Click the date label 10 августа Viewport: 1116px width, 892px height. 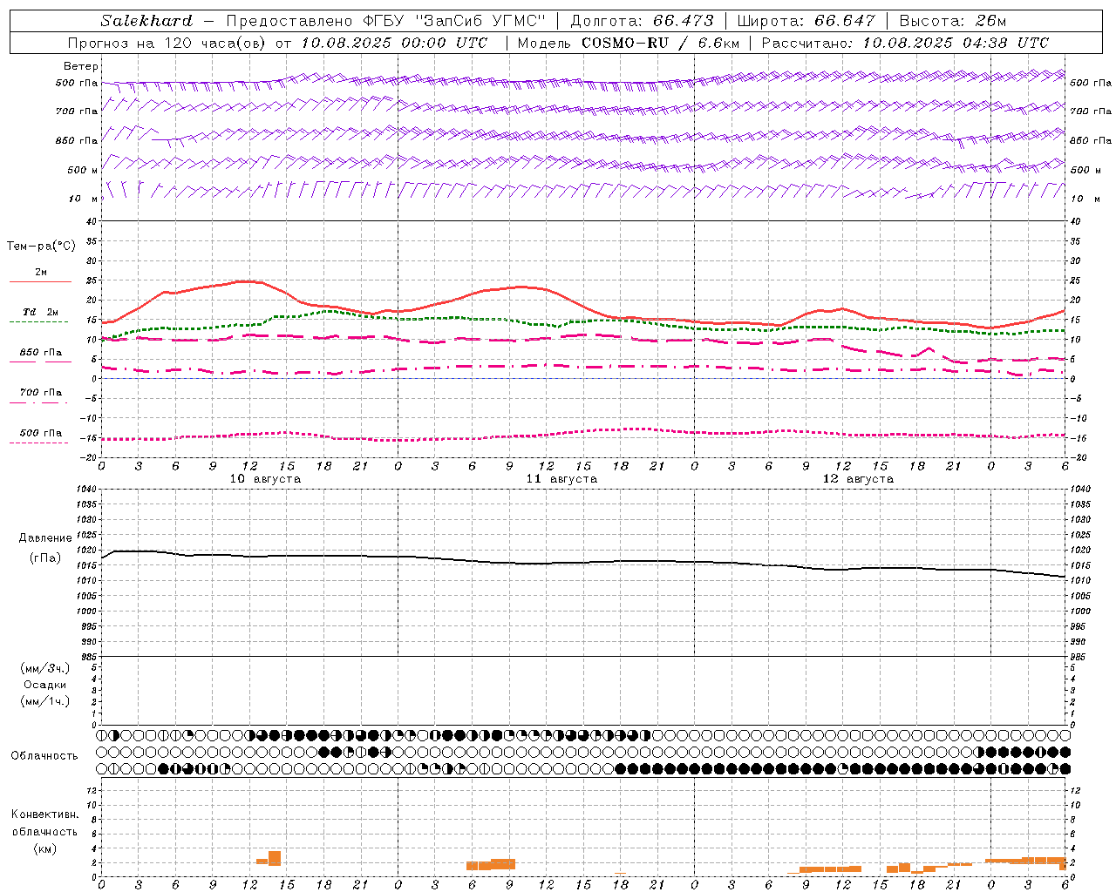265,479
